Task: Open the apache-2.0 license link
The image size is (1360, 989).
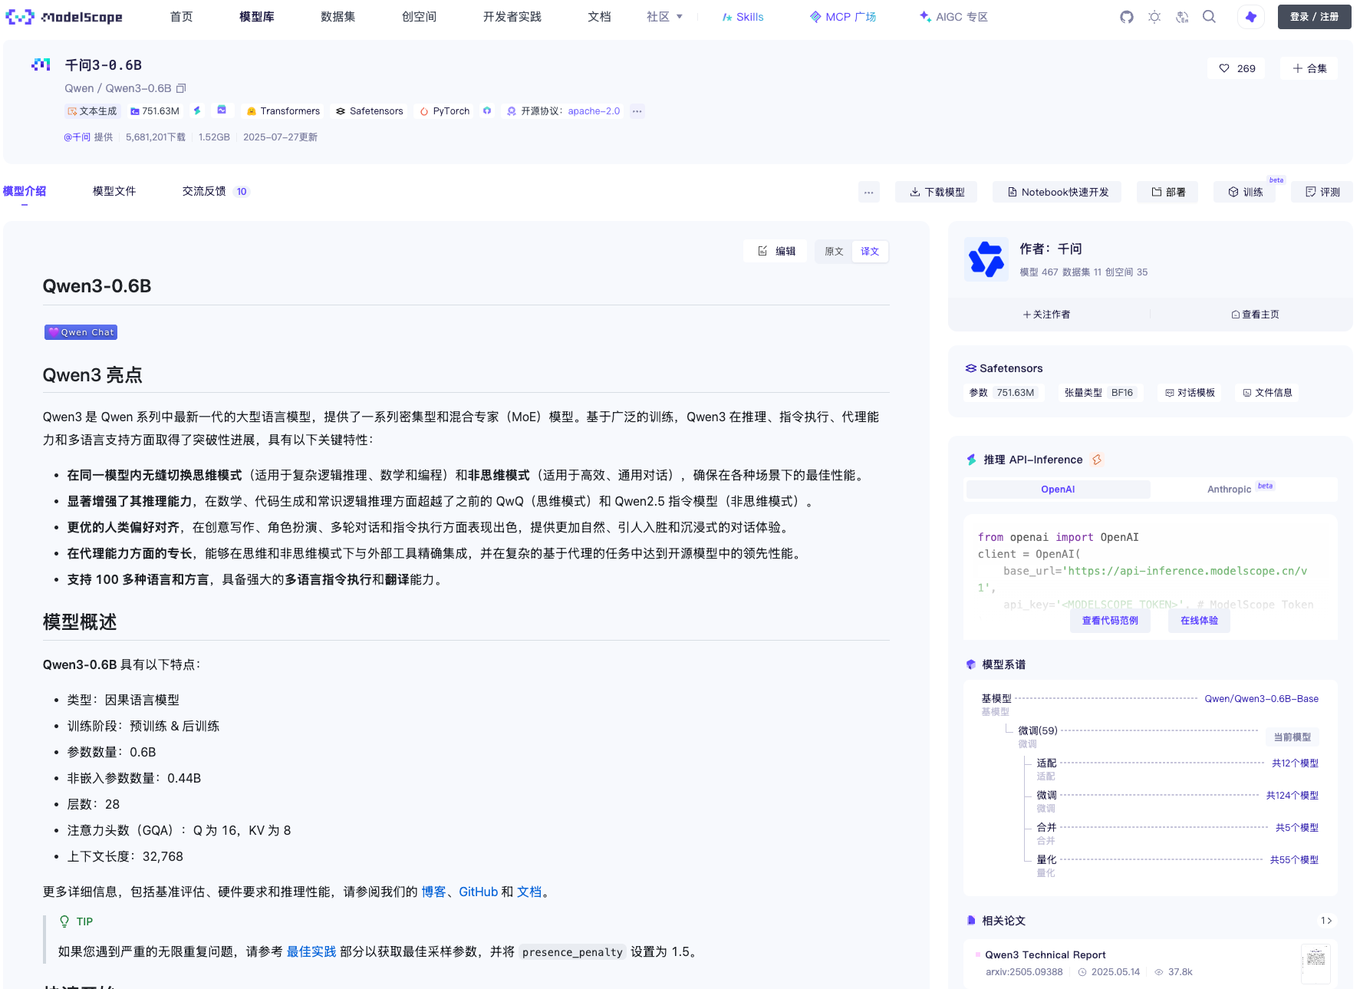Action: click(594, 111)
